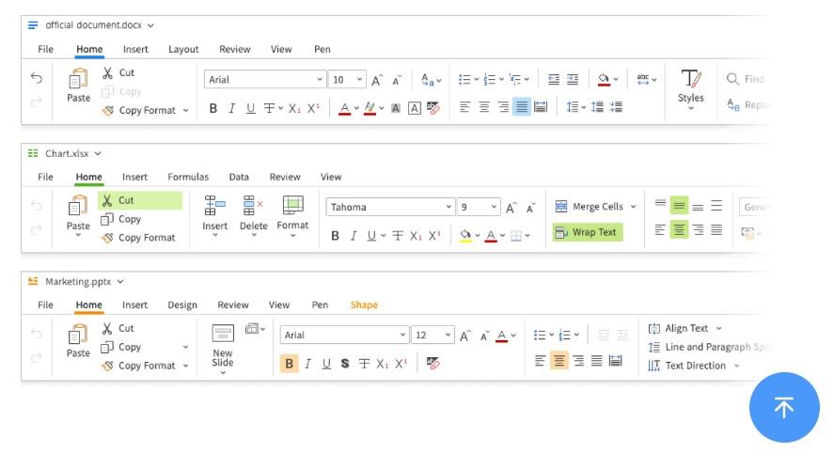Click Insert cells icon in Chart.xlsx ribbon

[x=215, y=205]
